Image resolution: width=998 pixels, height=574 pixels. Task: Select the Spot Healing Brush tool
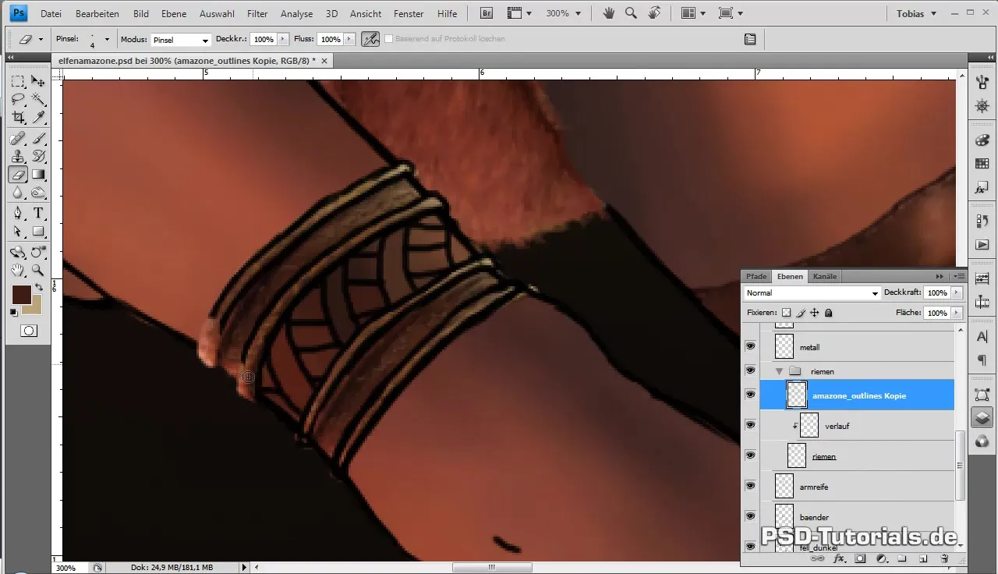(x=18, y=139)
